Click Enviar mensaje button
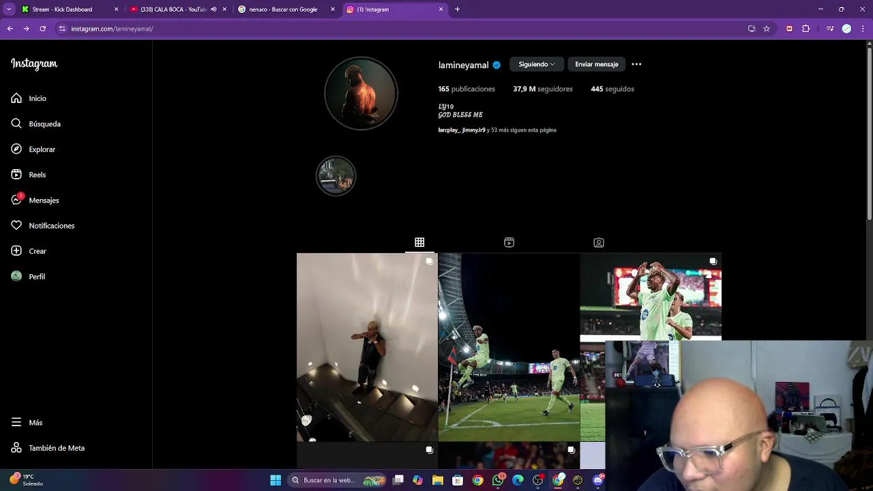The width and height of the screenshot is (873, 491). tap(596, 64)
